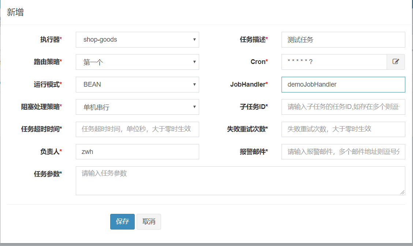This screenshot has width=413, height=246.
Task: Click the JobHandler label
Action: pyautogui.click(x=249, y=85)
